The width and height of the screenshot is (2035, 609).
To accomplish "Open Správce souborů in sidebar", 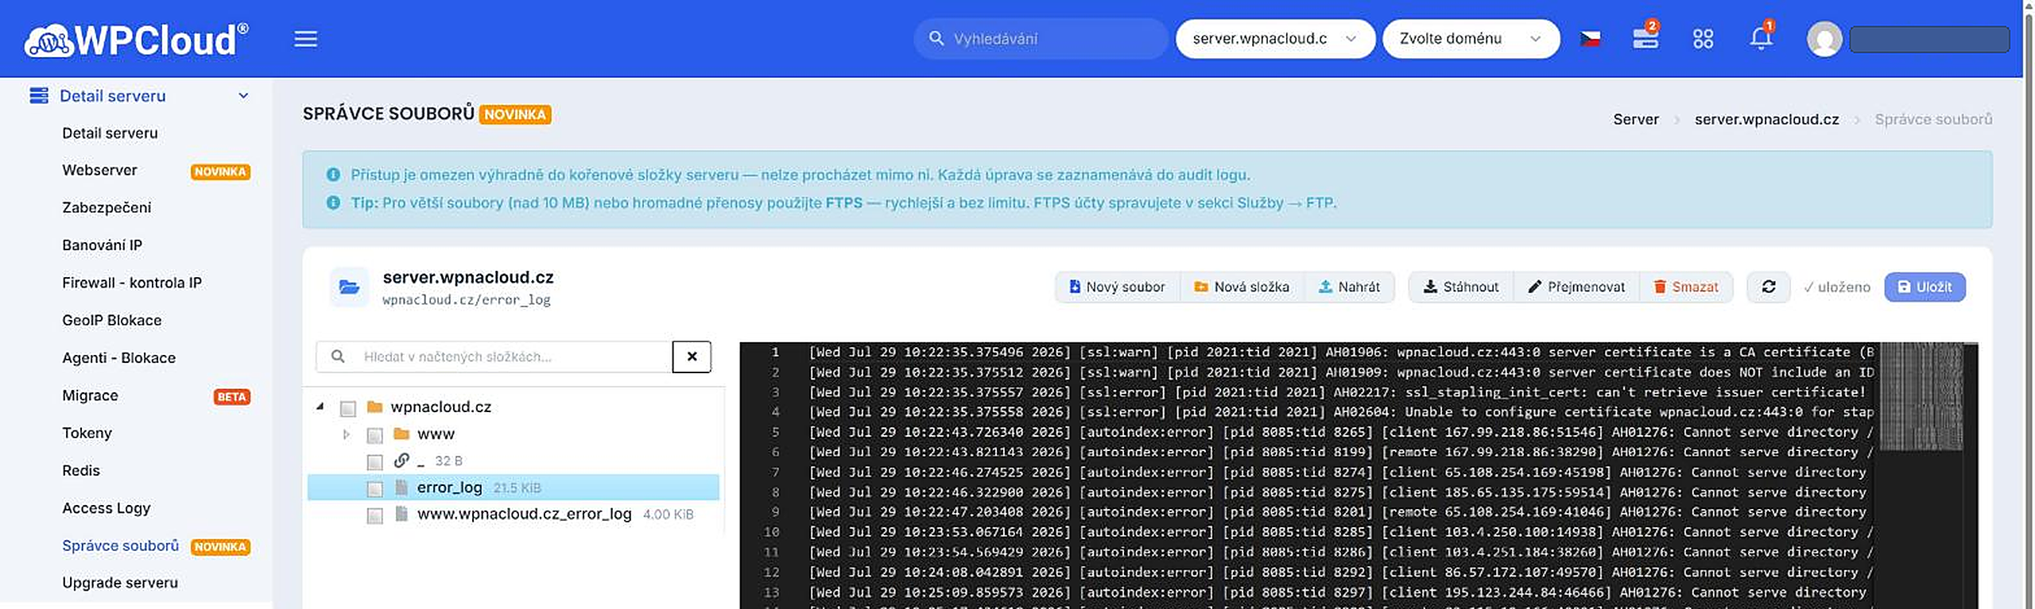I will 120,545.
